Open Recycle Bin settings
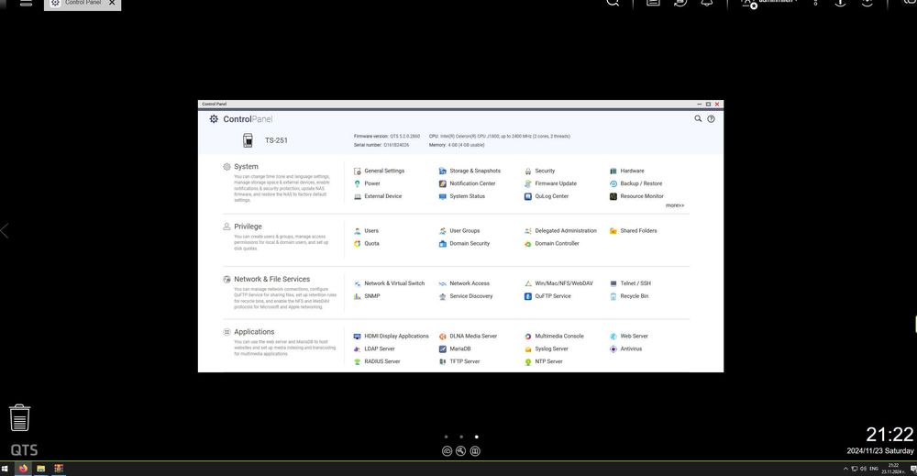This screenshot has height=476, width=917. (x=629, y=296)
